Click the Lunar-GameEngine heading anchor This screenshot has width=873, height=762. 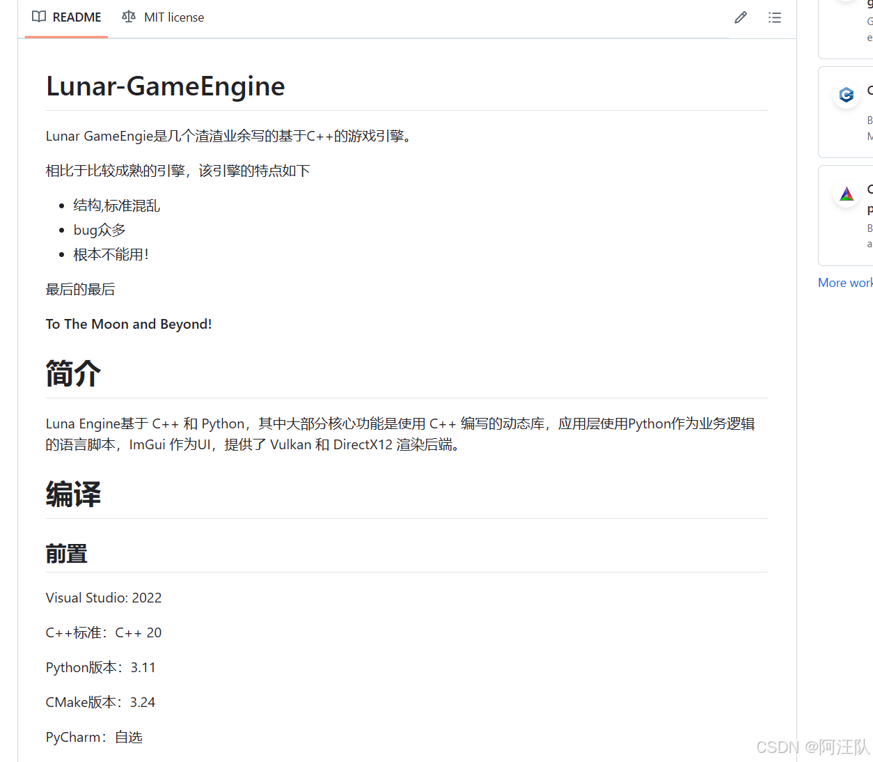click(x=165, y=86)
